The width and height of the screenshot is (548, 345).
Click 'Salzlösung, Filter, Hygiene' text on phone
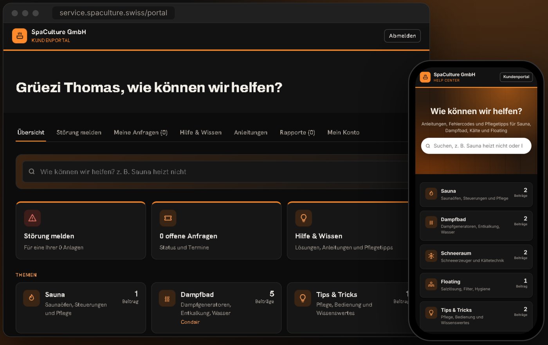465,289
